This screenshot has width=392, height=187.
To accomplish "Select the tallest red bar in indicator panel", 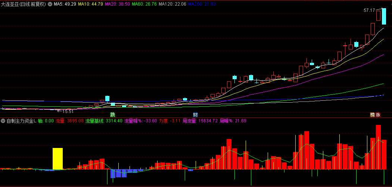I will coord(378,147).
